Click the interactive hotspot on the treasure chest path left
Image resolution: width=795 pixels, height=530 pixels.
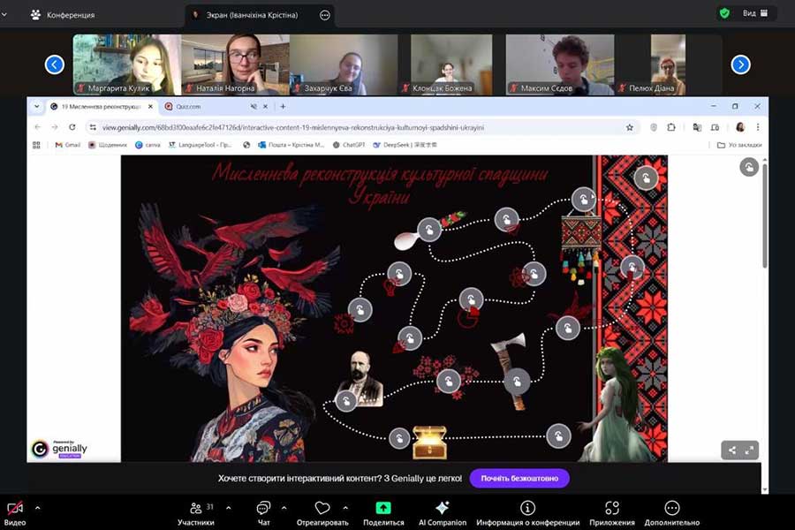pos(399,438)
